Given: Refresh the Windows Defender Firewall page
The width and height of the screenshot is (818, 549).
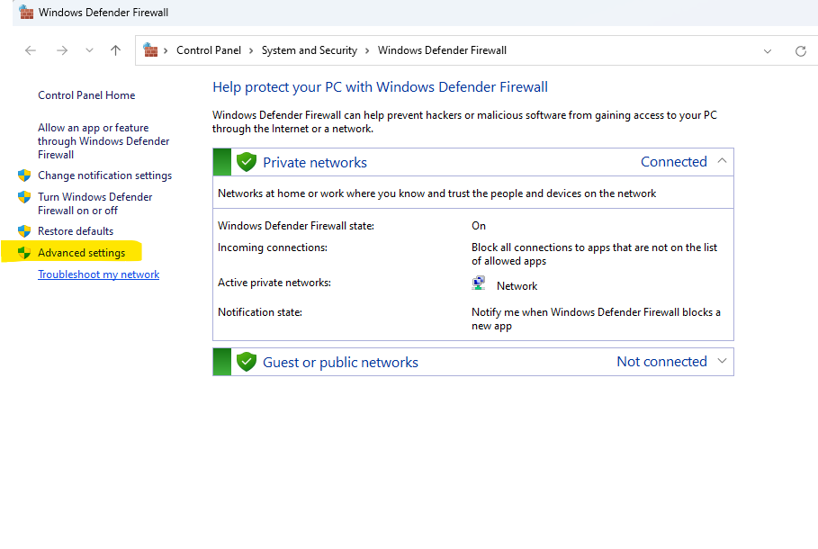Looking at the screenshot, I should click(x=801, y=51).
